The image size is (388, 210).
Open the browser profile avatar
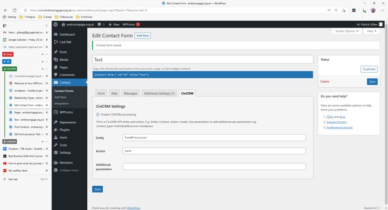point(373,10)
